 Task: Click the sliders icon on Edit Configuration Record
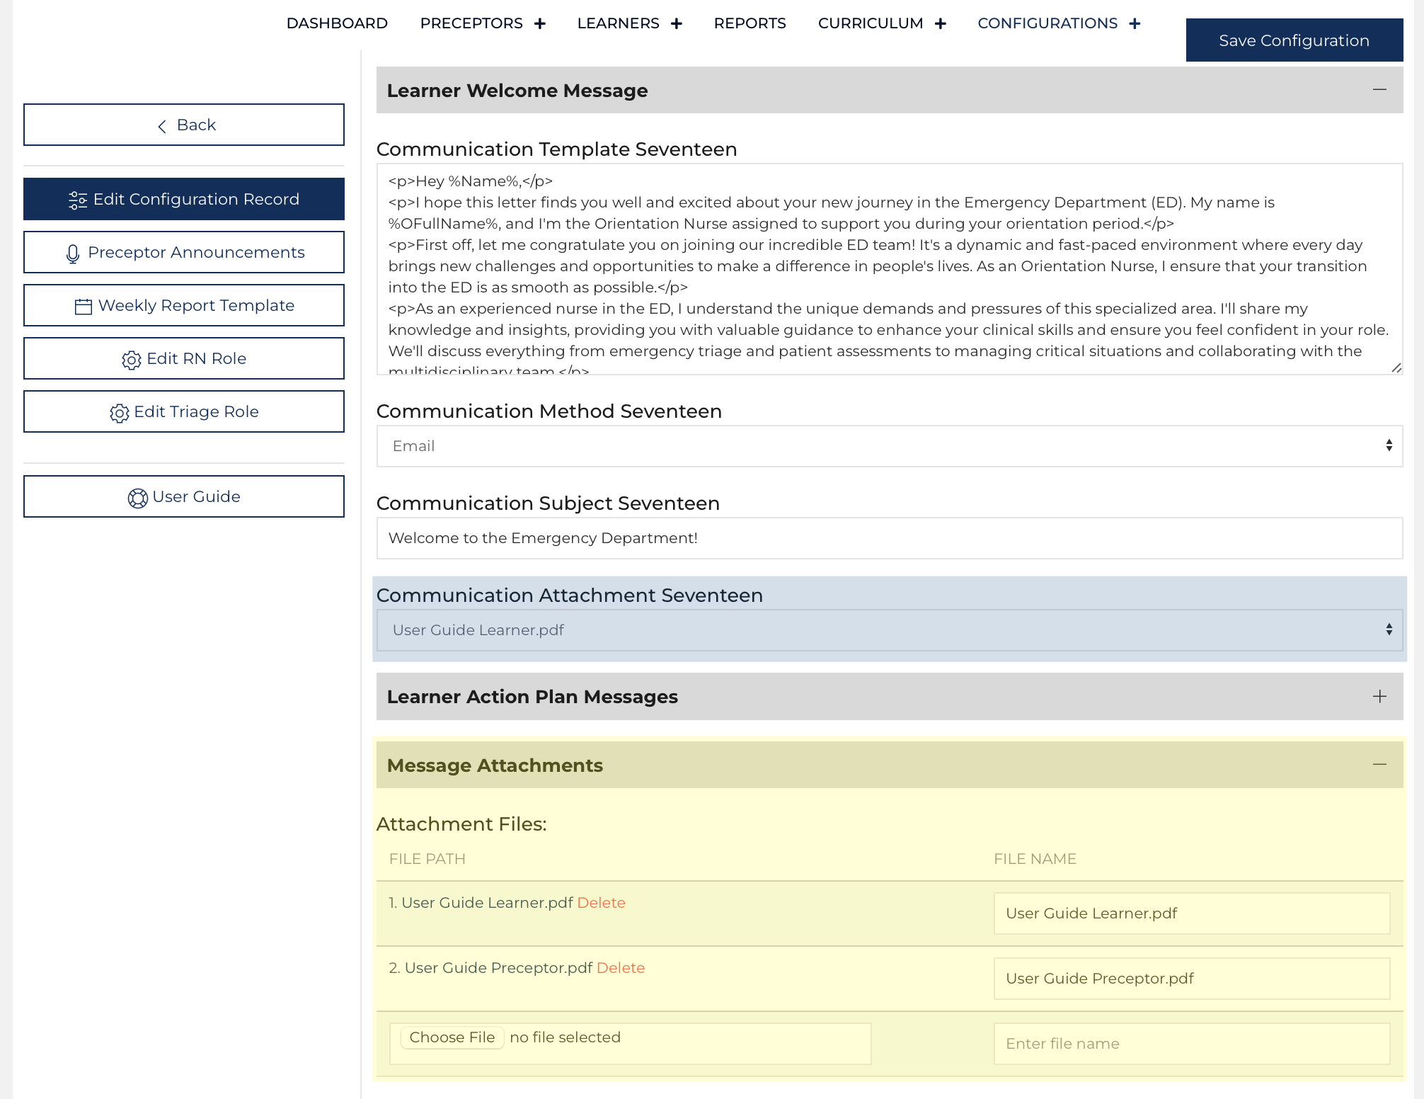(x=78, y=200)
